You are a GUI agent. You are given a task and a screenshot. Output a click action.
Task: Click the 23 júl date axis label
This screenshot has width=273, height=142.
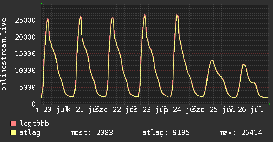click(154, 110)
